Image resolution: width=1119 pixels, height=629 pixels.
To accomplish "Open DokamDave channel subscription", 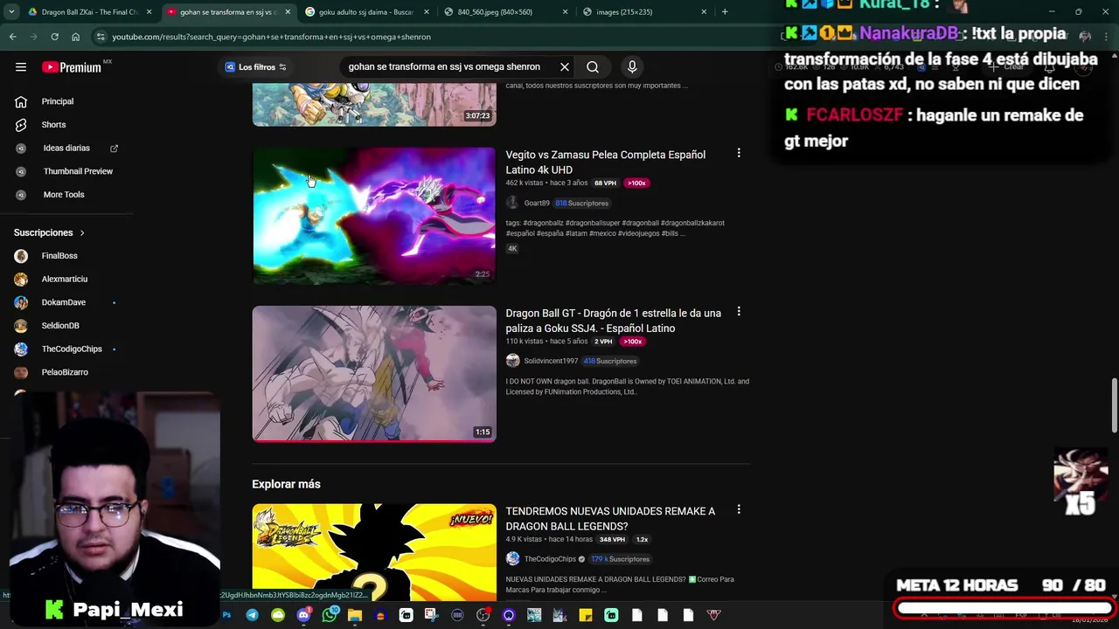I will pos(64,302).
